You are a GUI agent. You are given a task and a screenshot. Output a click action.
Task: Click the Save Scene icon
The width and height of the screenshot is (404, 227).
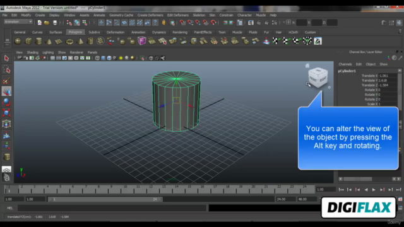point(55,23)
